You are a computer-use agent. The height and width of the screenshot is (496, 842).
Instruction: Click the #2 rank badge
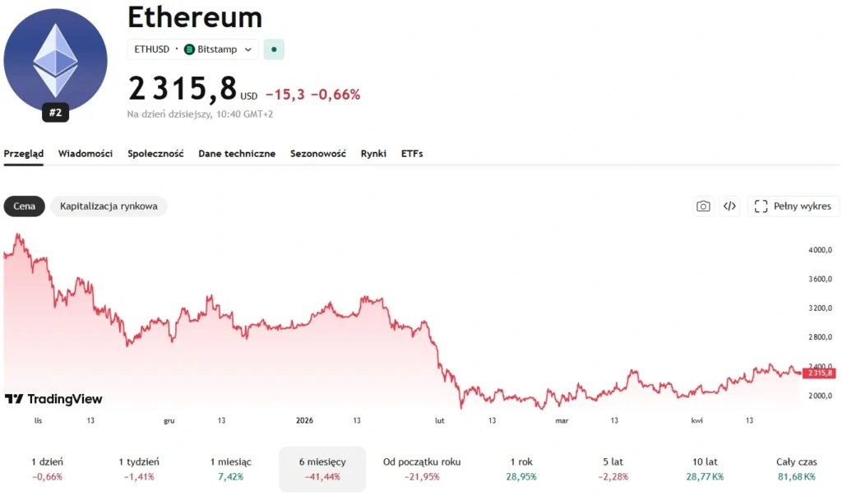click(x=55, y=114)
